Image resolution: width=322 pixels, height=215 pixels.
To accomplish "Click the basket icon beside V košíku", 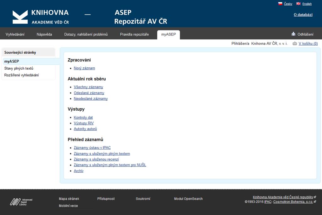I will pos(295,44).
